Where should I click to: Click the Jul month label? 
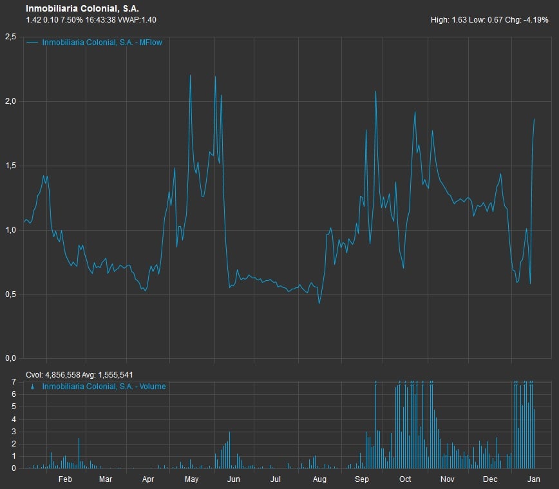pos(276,479)
